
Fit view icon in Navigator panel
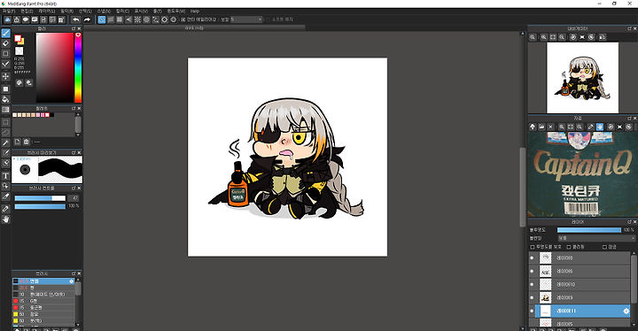(553, 37)
